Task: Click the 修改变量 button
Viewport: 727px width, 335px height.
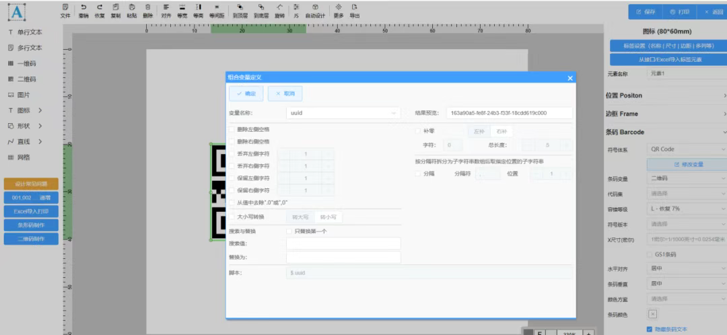Action: 687,165
